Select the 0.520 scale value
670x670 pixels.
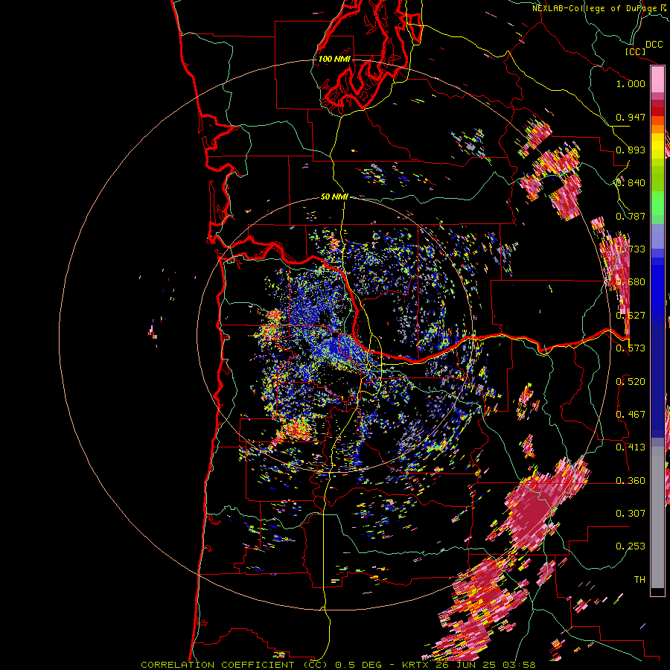[631, 382]
